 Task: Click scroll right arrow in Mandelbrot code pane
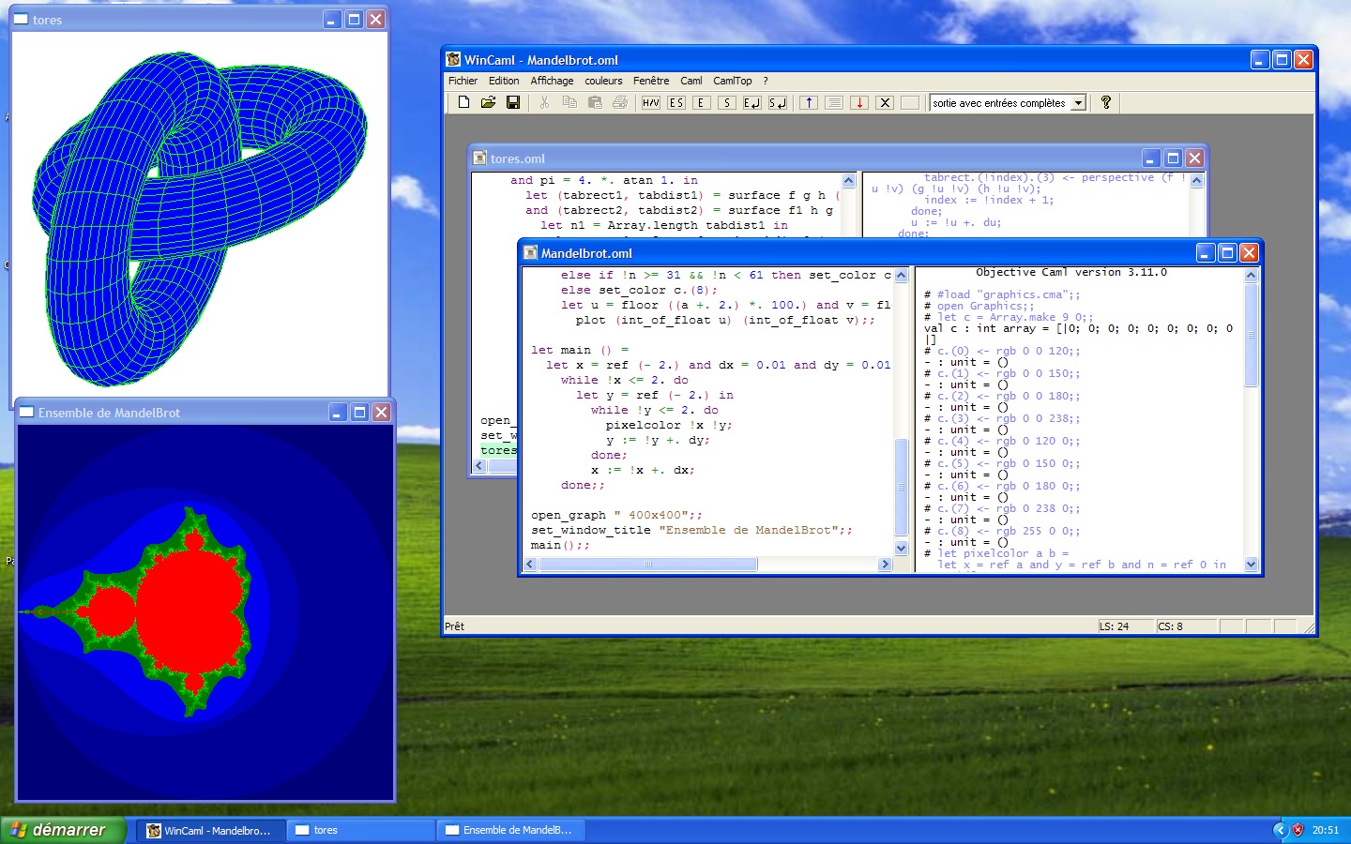885,565
